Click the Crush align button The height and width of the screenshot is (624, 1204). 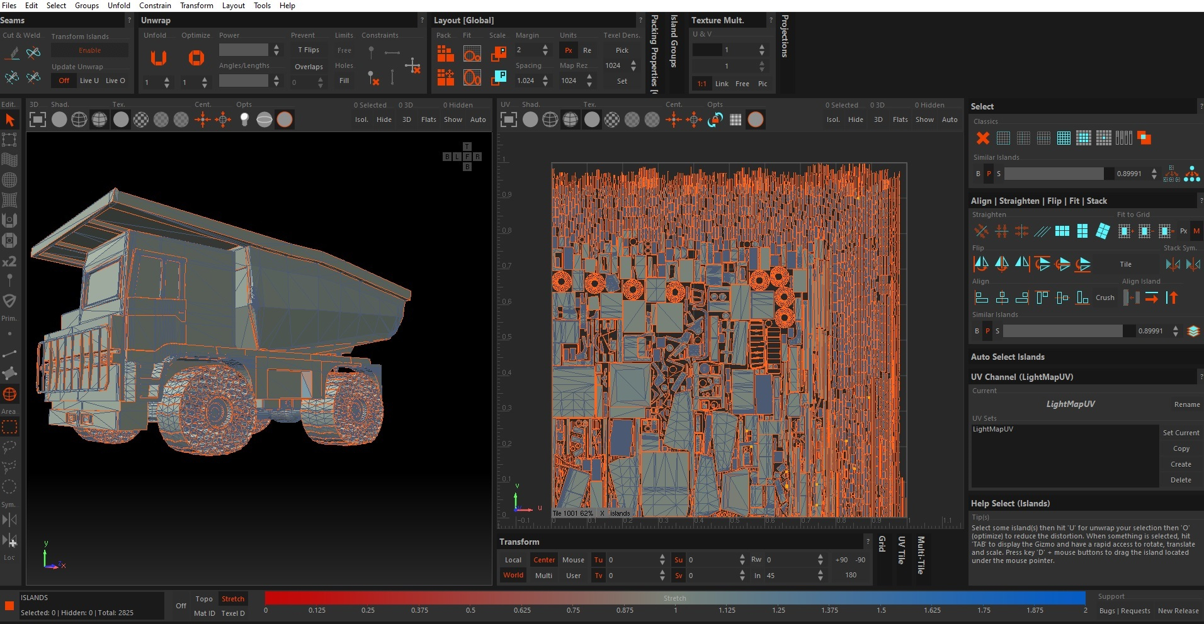[1105, 298]
